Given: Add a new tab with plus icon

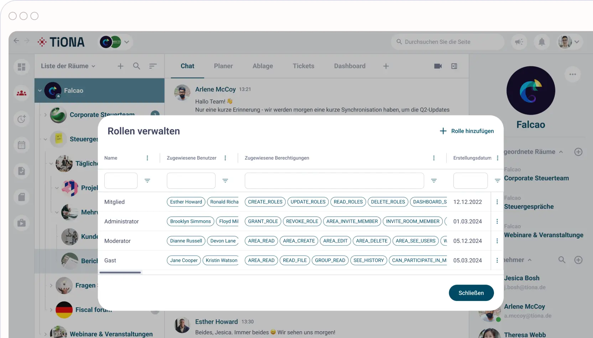Looking at the screenshot, I should click(x=386, y=66).
